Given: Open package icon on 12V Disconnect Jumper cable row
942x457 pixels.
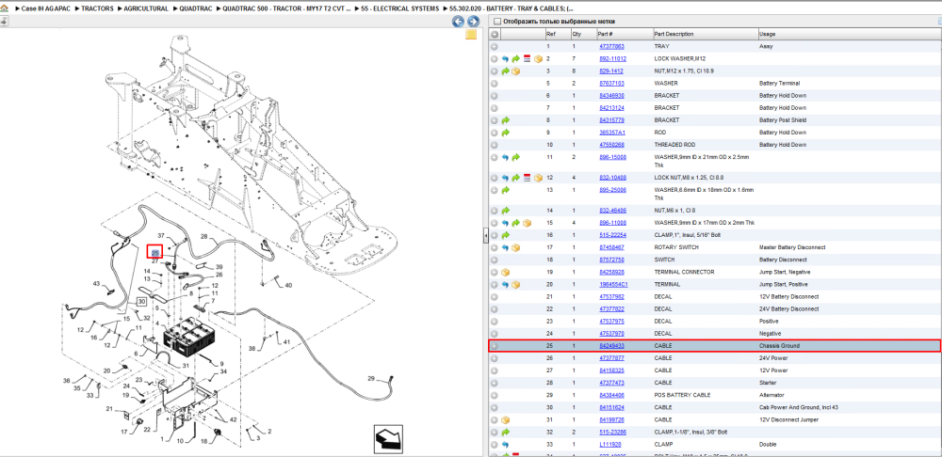Looking at the screenshot, I should tap(505, 419).
